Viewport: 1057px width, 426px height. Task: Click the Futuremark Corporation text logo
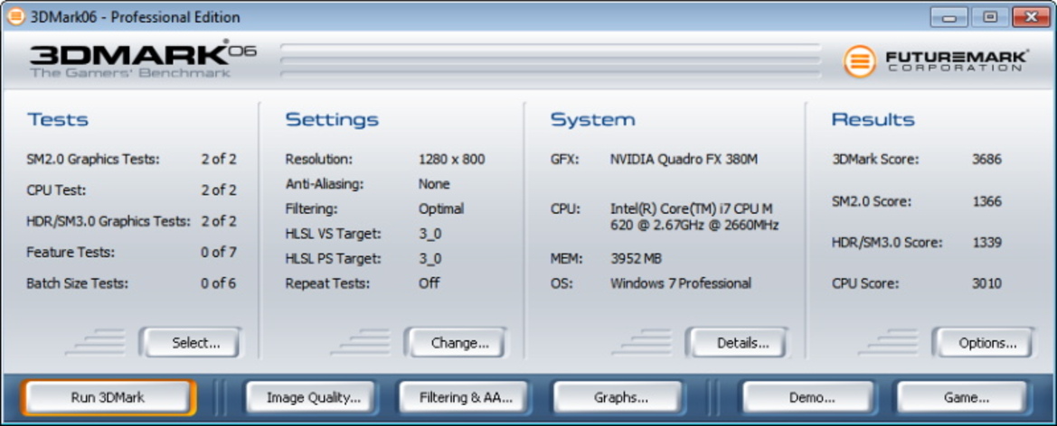[x=958, y=61]
